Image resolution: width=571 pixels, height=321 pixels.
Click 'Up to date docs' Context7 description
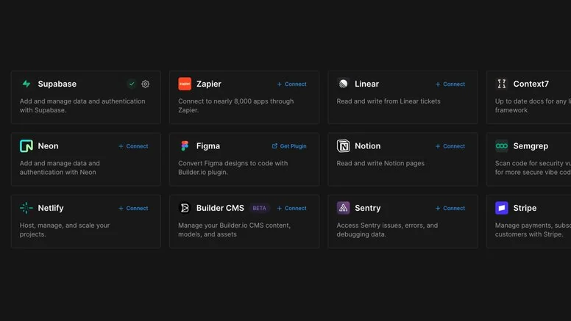[x=533, y=106]
